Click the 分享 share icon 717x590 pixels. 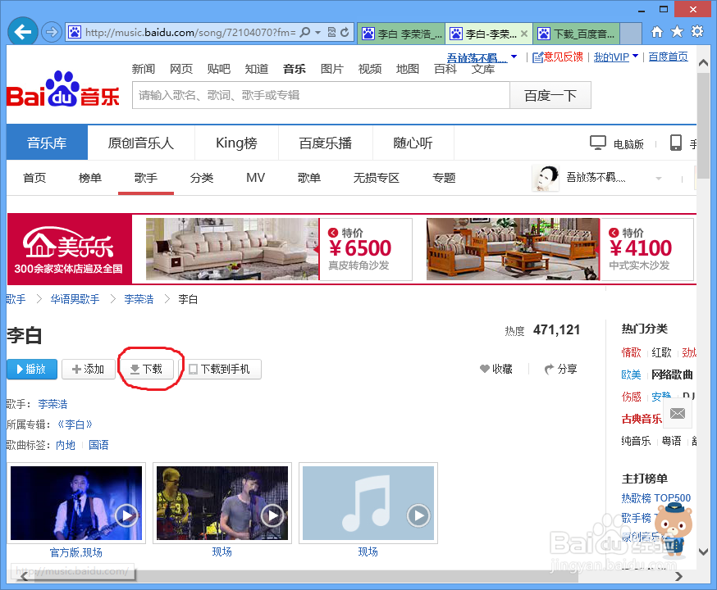click(x=549, y=369)
